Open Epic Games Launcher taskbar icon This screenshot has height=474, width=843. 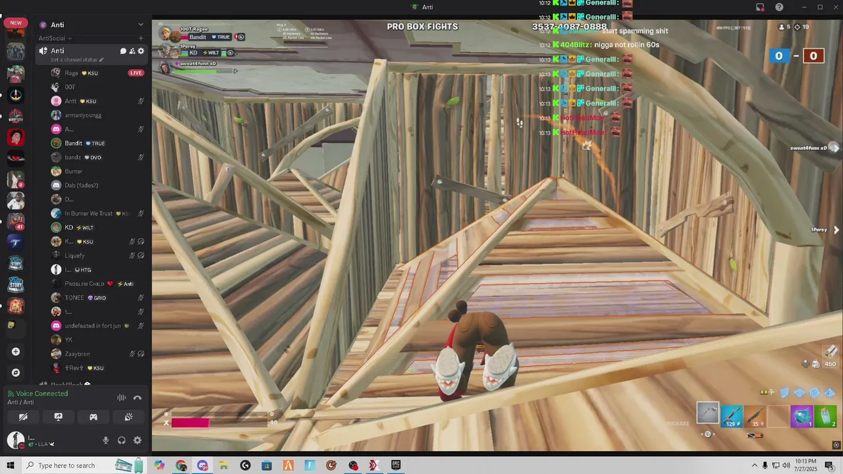[396, 465]
